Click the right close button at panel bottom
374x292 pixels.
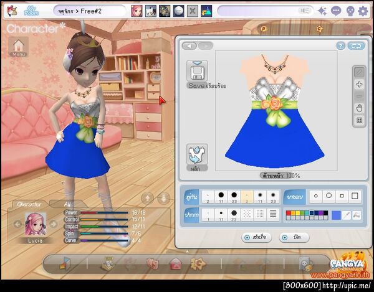pos(294,237)
